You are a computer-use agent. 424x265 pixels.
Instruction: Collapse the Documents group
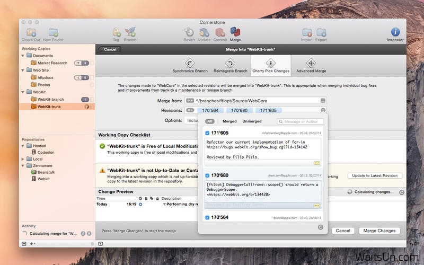(x=23, y=56)
